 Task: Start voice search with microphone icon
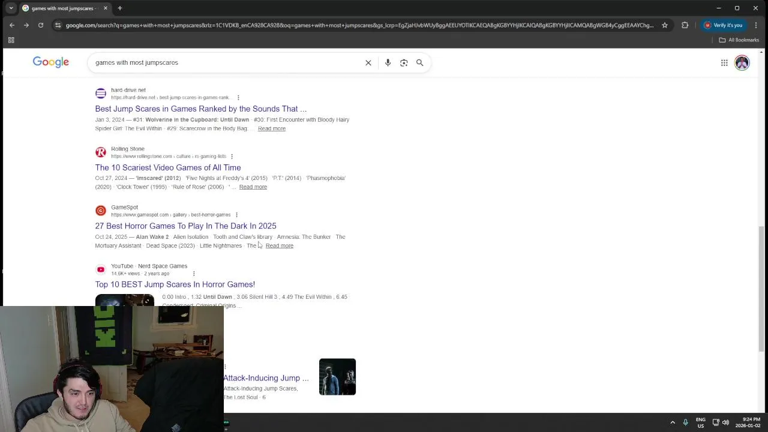click(x=388, y=62)
